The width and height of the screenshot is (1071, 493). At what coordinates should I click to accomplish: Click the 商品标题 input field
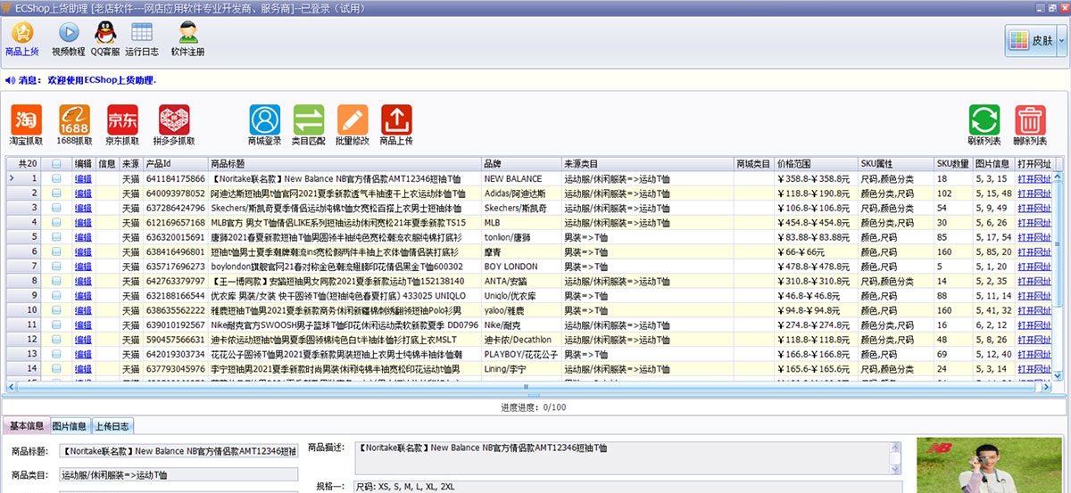178,451
